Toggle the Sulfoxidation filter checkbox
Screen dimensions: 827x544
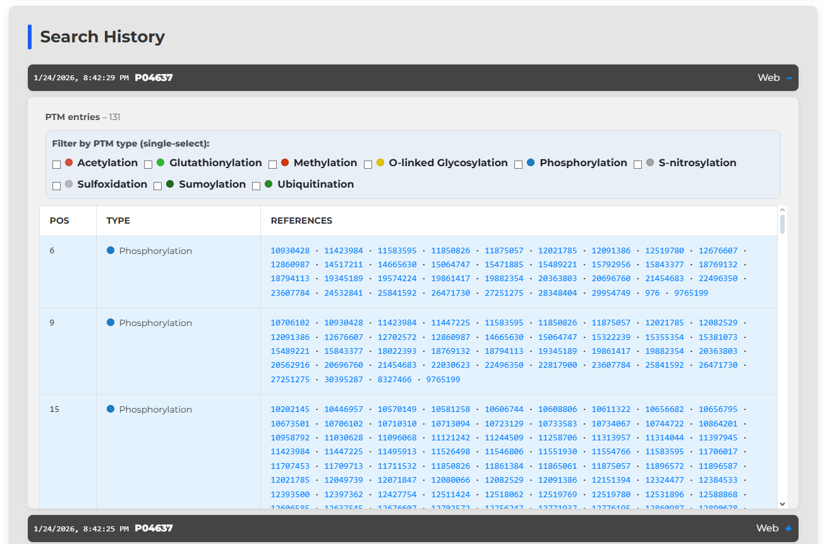[x=57, y=186]
